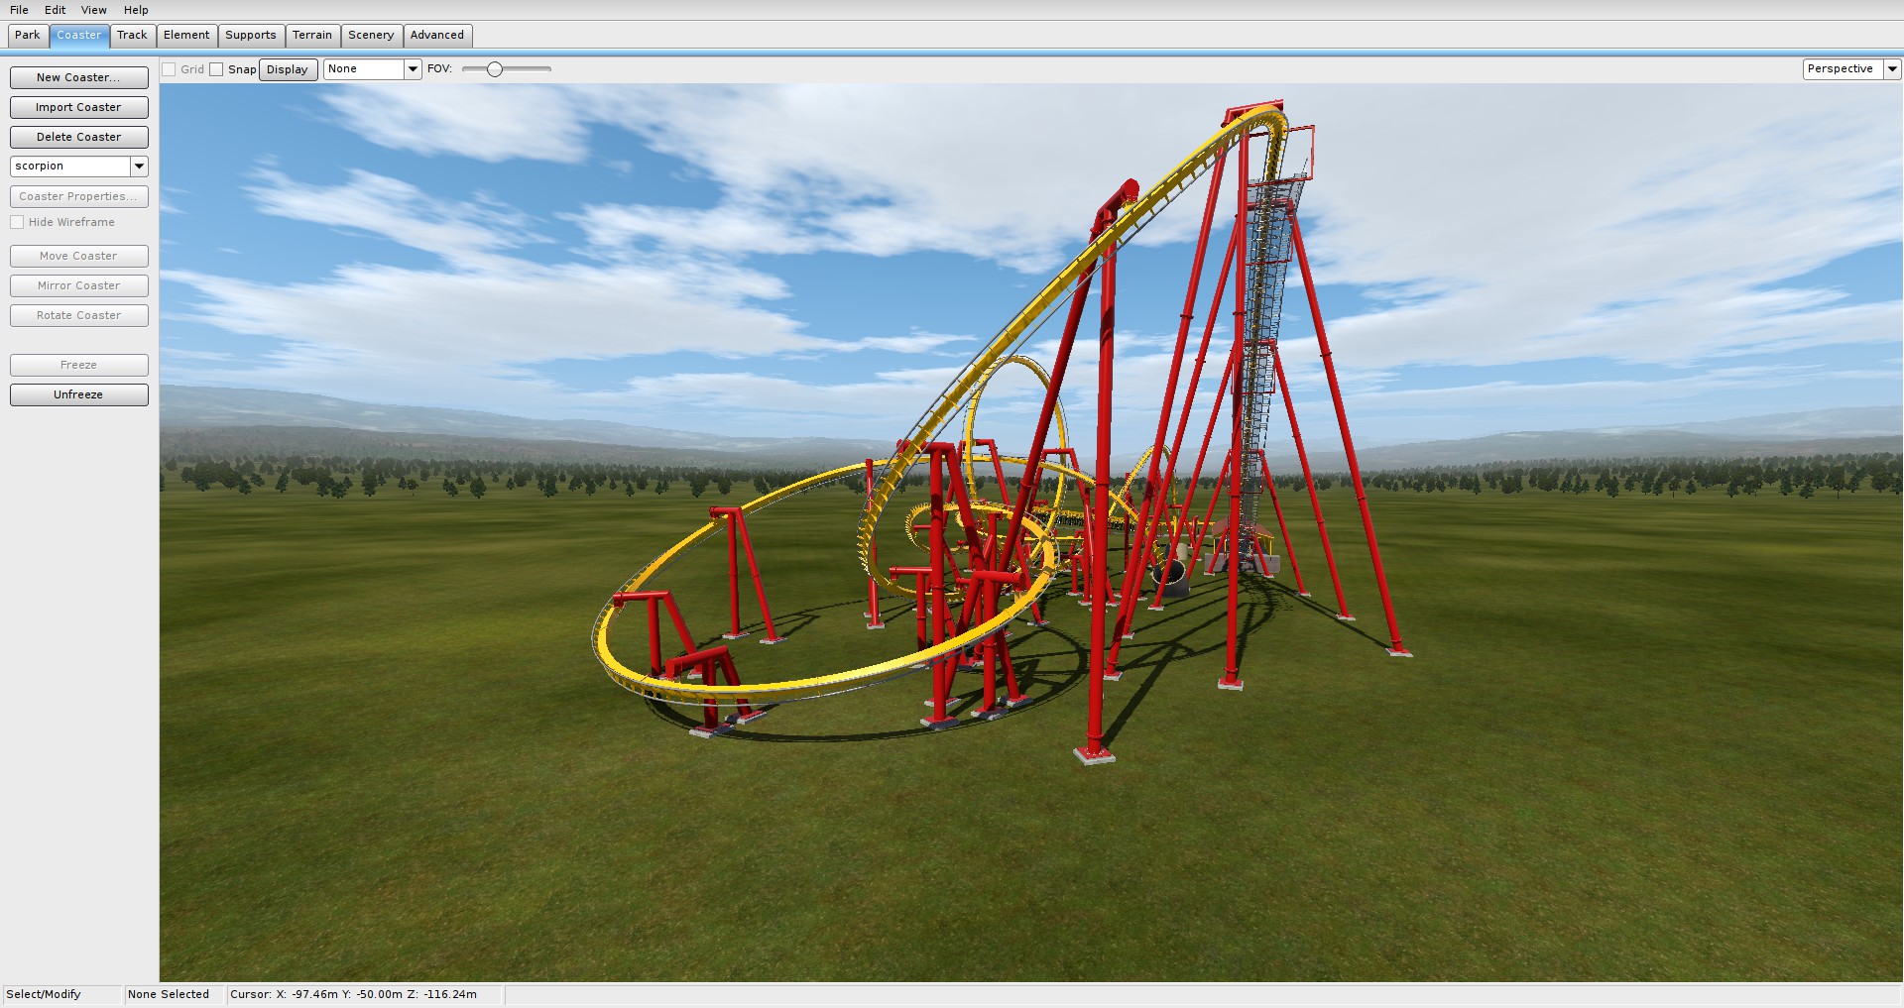Click the None Selected status text
This screenshot has width=1904, height=1008.
pyautogui.click(x=169, y=994)
